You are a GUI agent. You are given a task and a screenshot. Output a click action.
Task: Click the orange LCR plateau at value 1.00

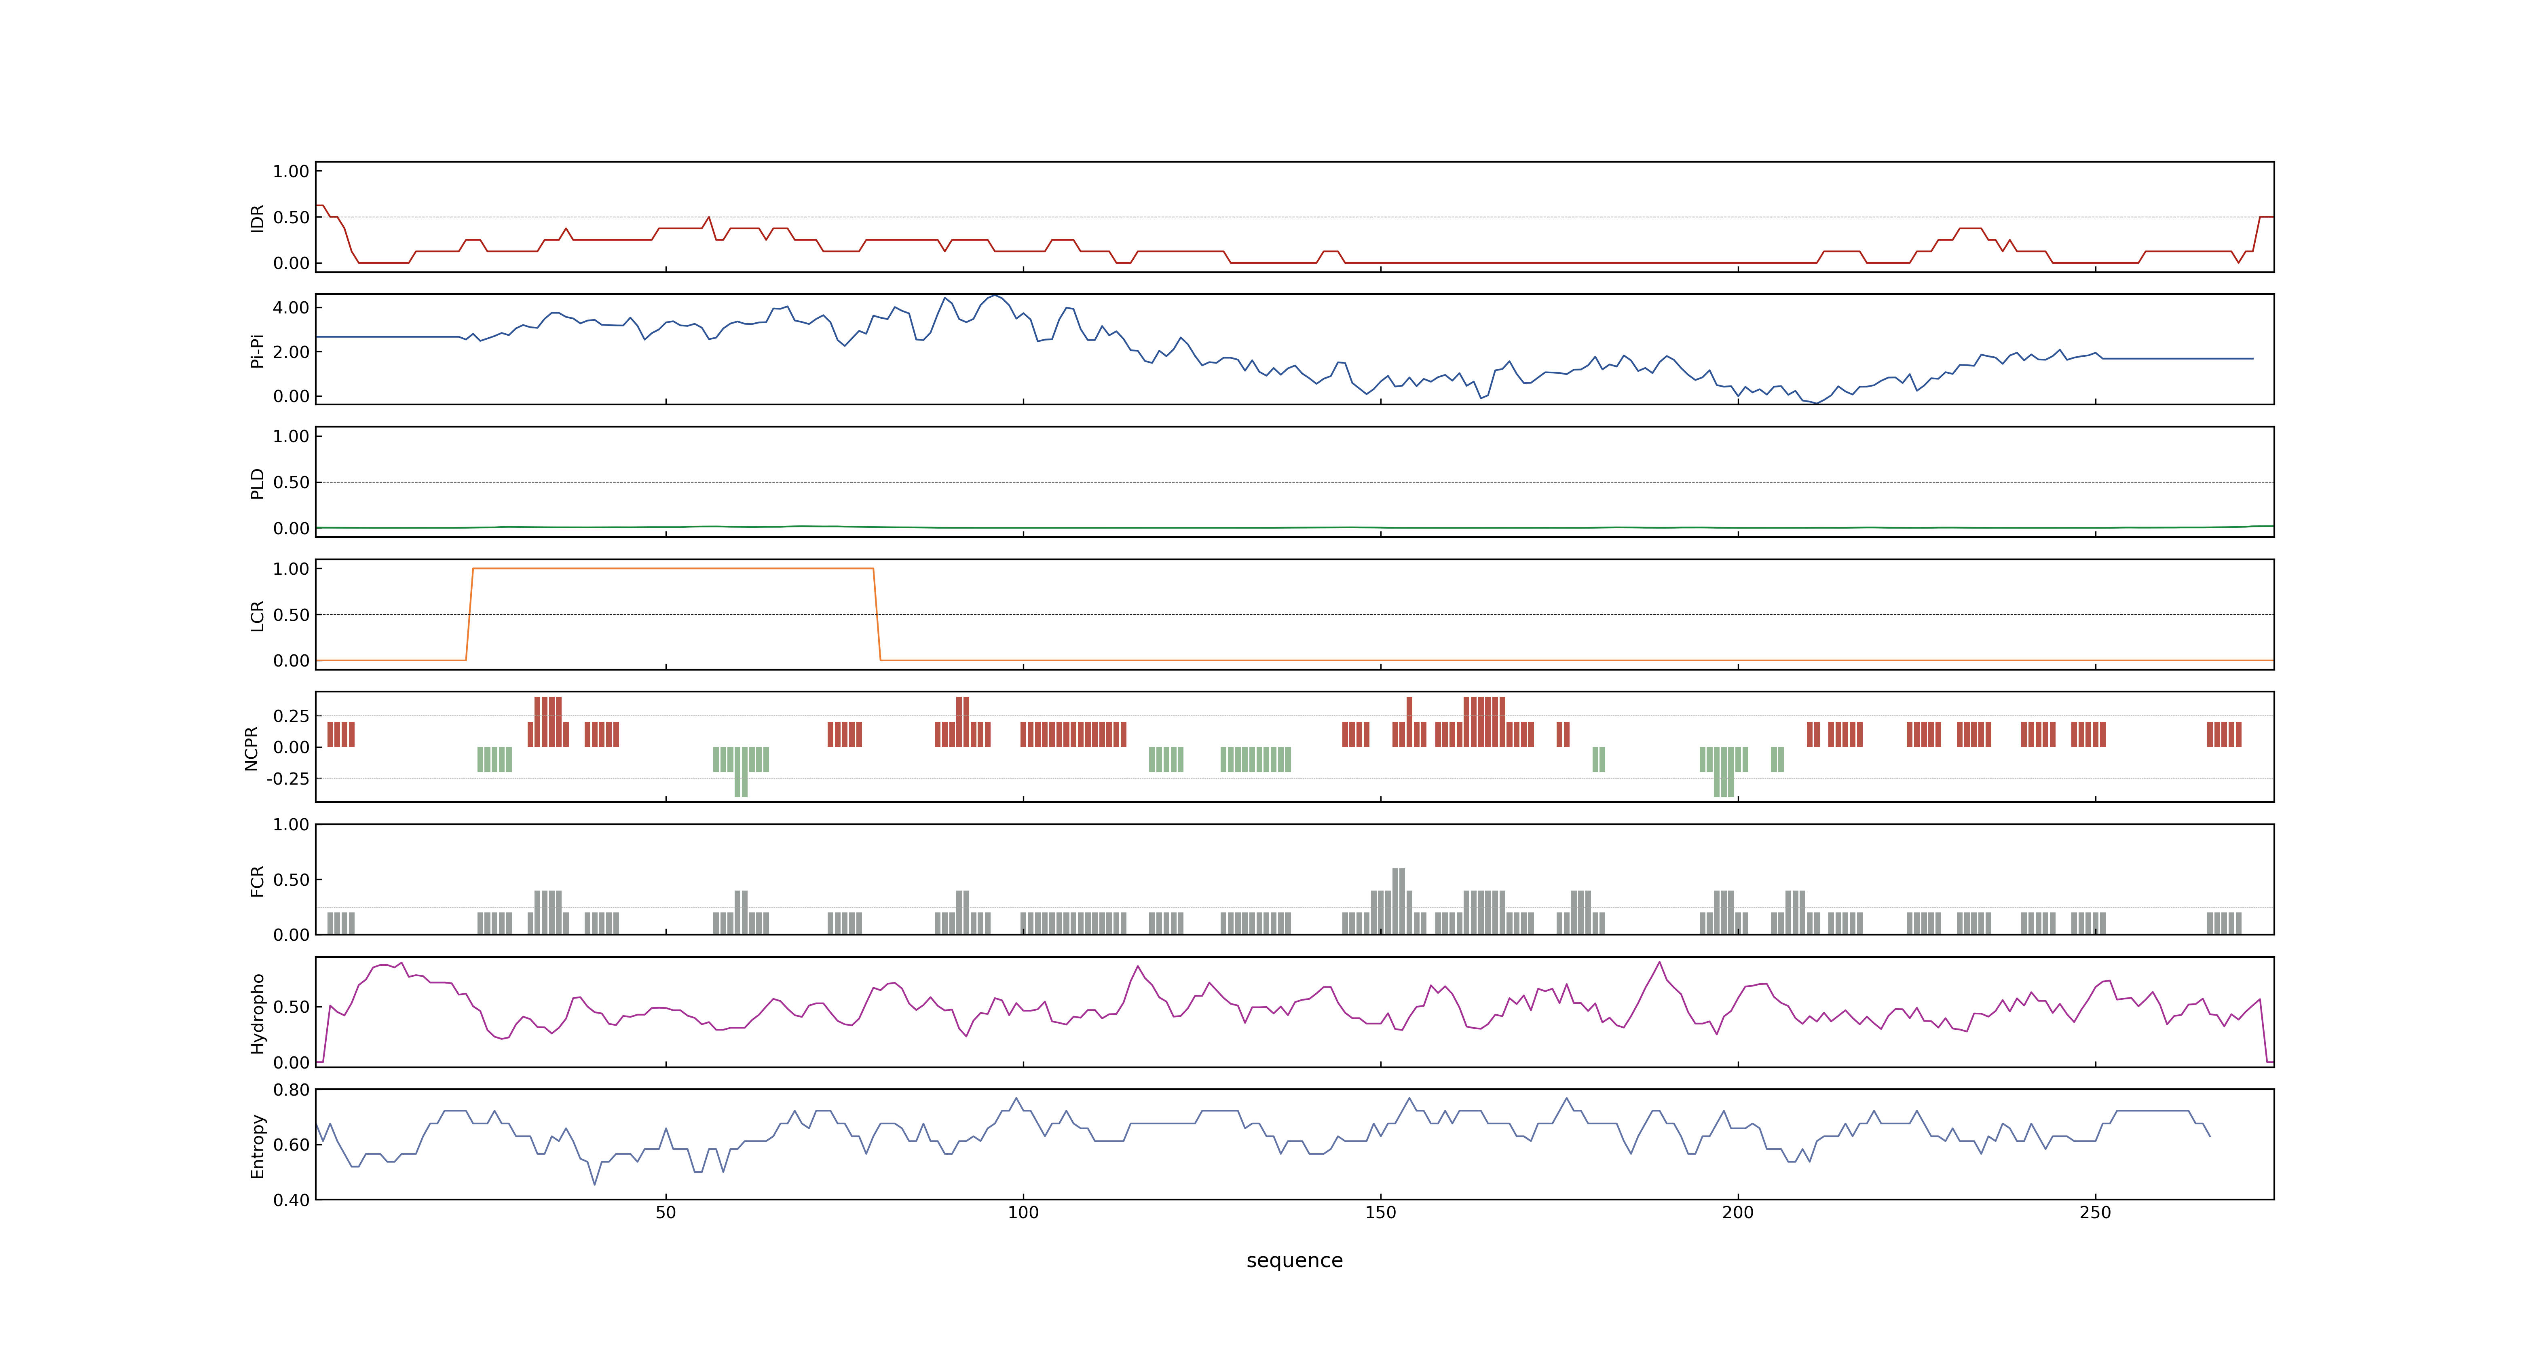coord(673,569)
